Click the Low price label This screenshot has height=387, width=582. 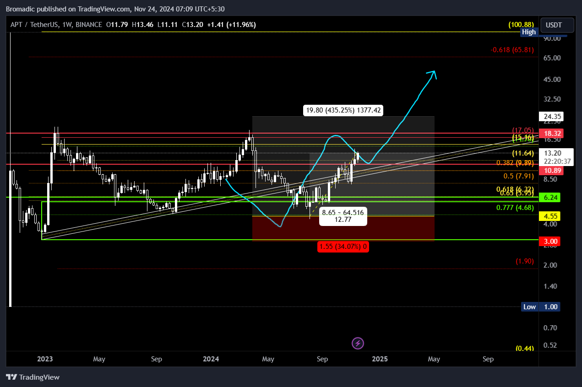coord(529,307)
